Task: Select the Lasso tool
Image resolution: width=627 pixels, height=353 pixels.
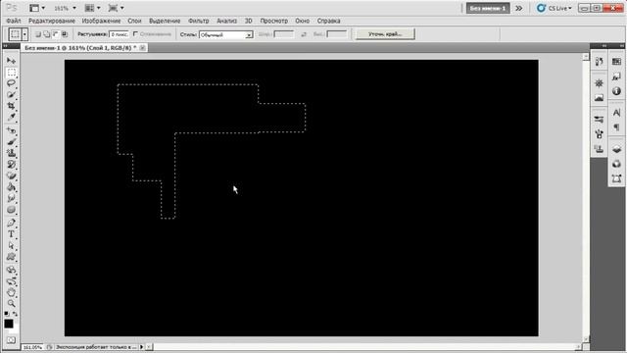Action: (x=11, y=83)
